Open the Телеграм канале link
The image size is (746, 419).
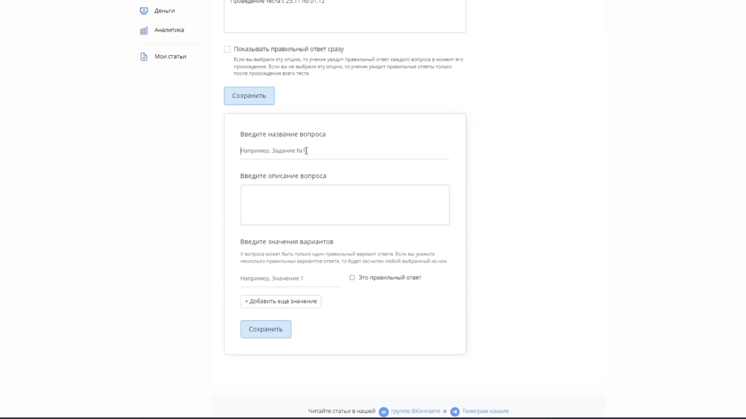pyautogui.click(x=485, y=411)
